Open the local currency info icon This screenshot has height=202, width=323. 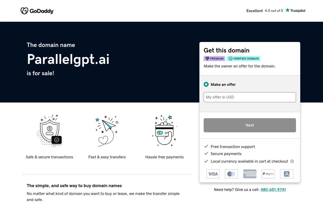[292, 161]
